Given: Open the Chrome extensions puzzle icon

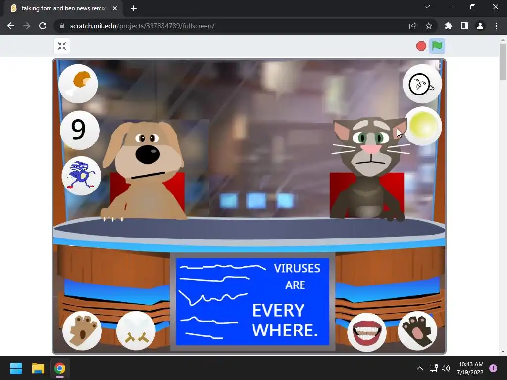Looking at the screenshot, I should tap(448, 26).
